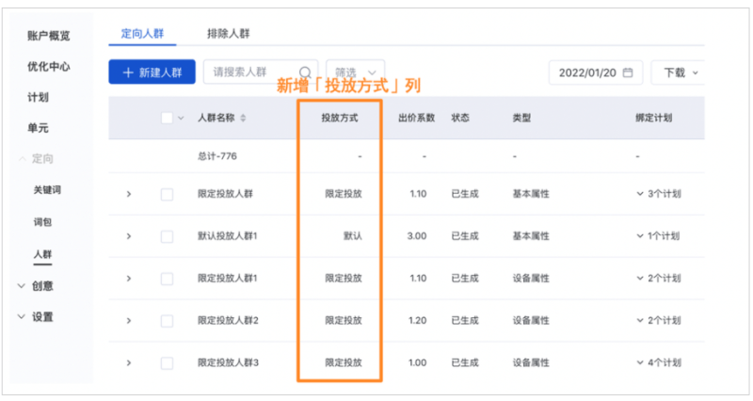
Task: Check the box for 限定投放人群1 row
Action: pyautogui.click(x=167, y=279)
